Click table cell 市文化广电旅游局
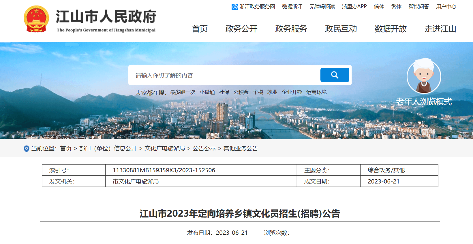Viewport: 473px width, 244px height. pyautogui.click(x=136, y=181)
